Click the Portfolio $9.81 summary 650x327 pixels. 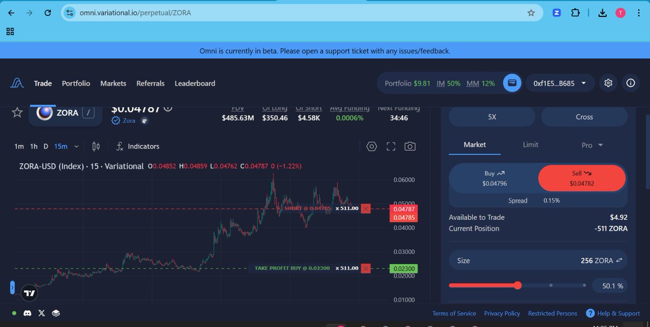pos(407,83)
